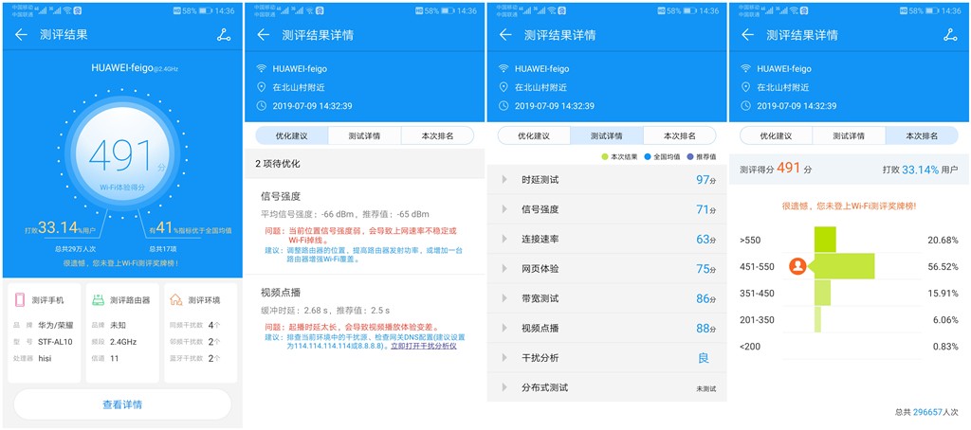
Task: Tap Wi-Fi icon on the 时延测试 list screen
Action: tap(504, 68)
